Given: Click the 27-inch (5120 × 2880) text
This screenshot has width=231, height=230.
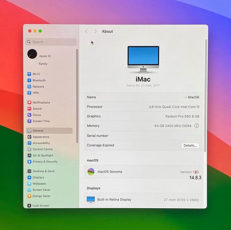Looking at the screenshot, I should point(181,200).
